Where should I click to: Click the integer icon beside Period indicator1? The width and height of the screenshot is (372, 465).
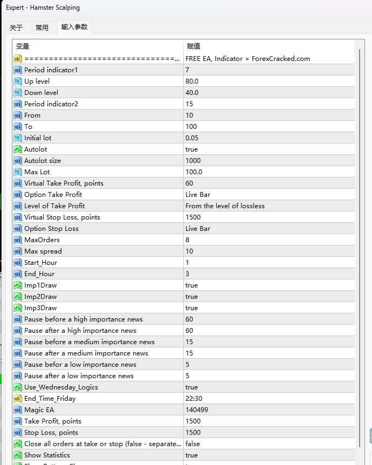(x=17, y=70)
